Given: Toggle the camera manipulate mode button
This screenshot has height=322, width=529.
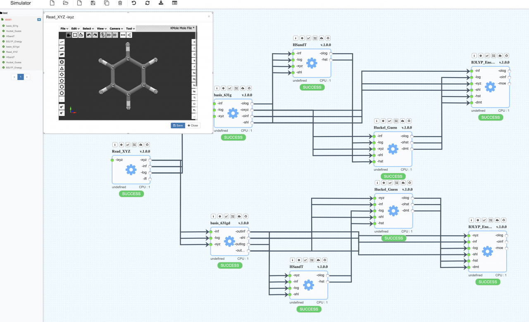Looking at the screenshot, I should 69,35.
